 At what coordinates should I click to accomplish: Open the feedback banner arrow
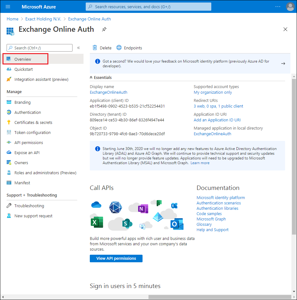tap(283, 64)
